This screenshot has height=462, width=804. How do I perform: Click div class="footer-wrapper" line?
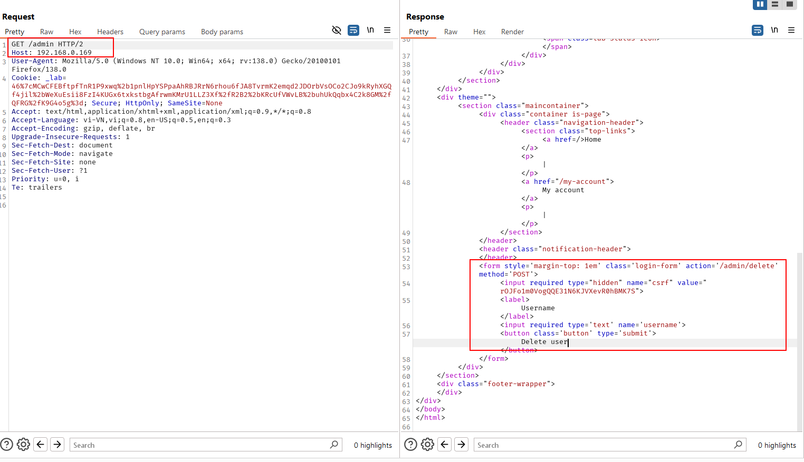(x=496, y=384)
